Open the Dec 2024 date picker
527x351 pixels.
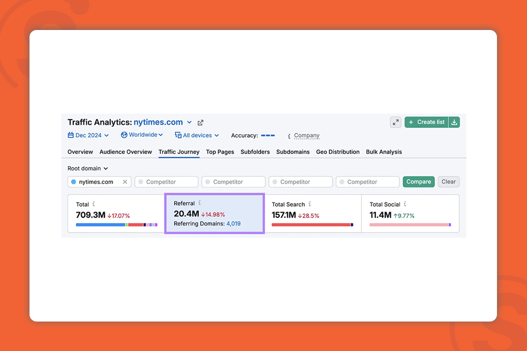89,135
